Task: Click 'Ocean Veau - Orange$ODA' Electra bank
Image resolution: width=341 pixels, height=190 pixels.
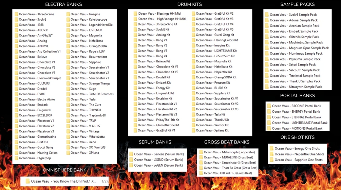Action: click(x=89, y=46)
